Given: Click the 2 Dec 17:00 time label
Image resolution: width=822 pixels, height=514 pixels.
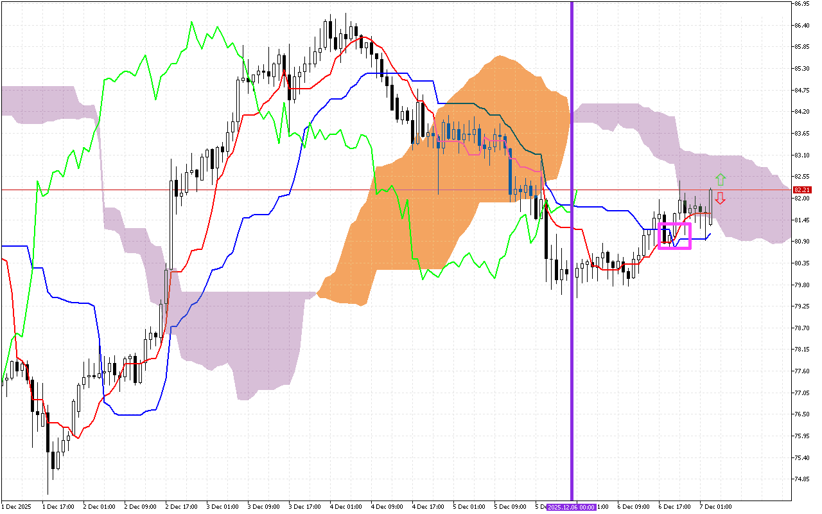Looking at the screenshot, I should (182, 507).
